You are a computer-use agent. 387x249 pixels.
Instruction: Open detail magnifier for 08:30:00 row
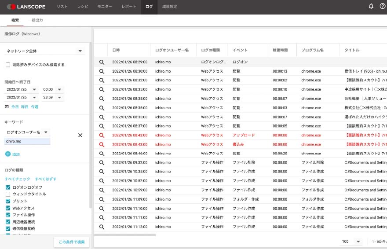pos(102,71)
